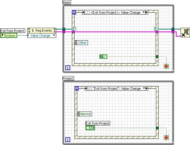Select the Project loop label
Image resolution: width=190 pixels, height=145 pixels.
pyautogui.click(x=68, y=78)
